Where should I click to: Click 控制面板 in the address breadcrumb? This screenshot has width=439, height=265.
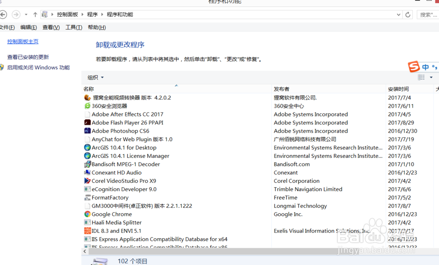(67, 15)
